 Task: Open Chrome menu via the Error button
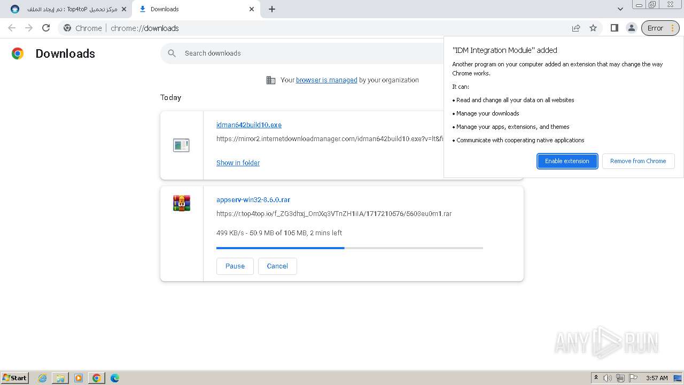tap(660, 28)
